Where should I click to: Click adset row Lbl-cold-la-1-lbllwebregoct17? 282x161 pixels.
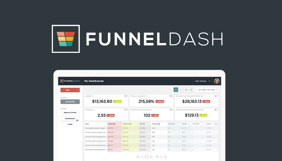click(96, 149)
